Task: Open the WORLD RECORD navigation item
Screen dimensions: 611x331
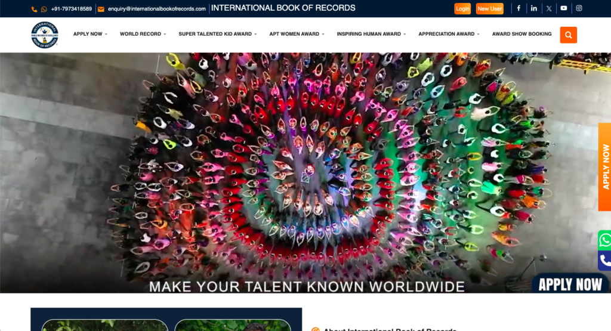Action: [140, 34]
